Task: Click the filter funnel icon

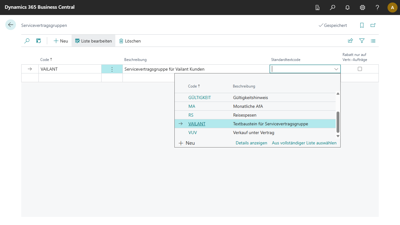Action: click(x=362, y=41)
